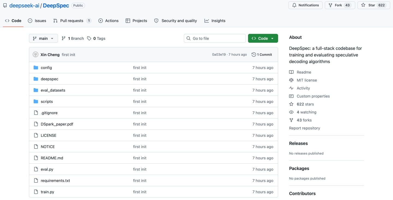Screen dimensions: 393x200
Task: Click the eye icon next to 4 watching
Action: click(x=291, y=112)
